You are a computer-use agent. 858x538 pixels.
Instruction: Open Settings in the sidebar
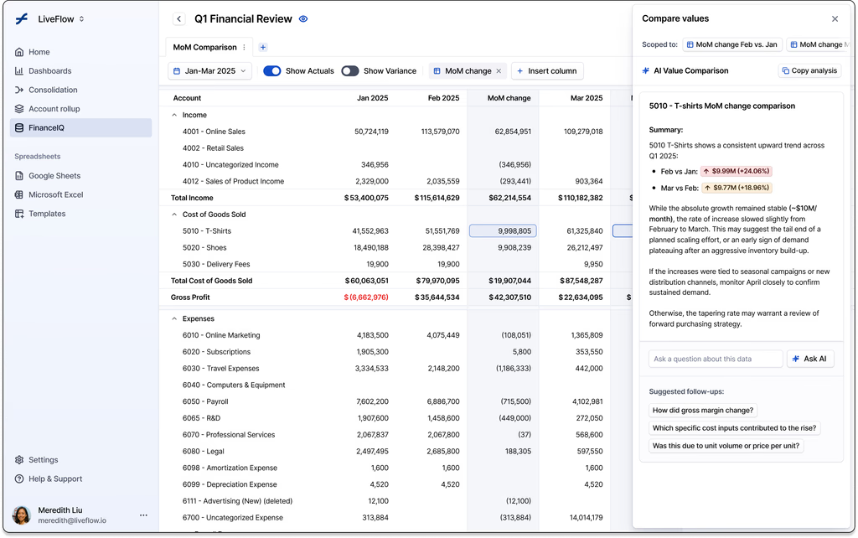(x=43, y=460)
